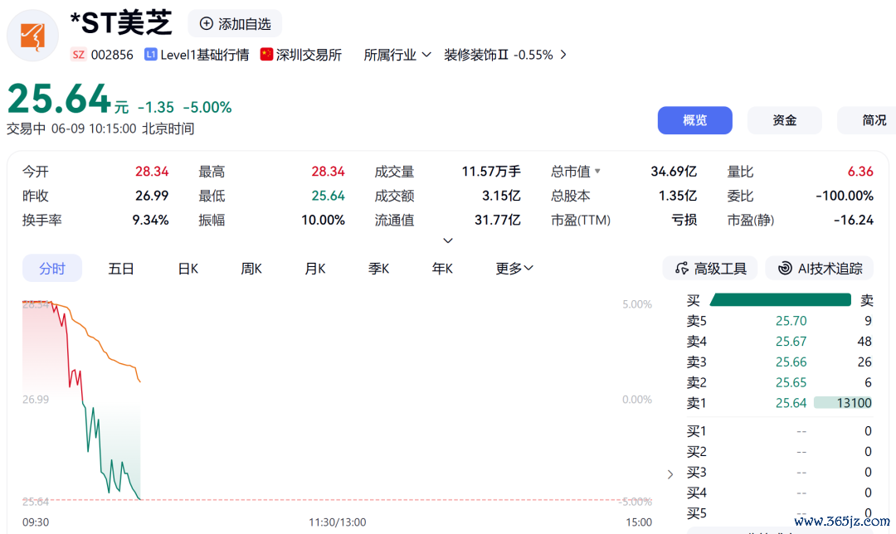This screenshot has height=534, width=896.
Task: Open 高级工具 advanced tools
Action: (710, 269)
